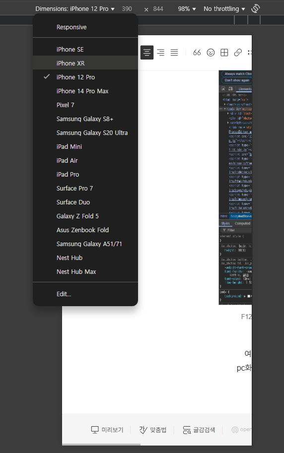Choose Nest Hub device
The width and height of the screenshot is (284, 453).
pos(85,258)
